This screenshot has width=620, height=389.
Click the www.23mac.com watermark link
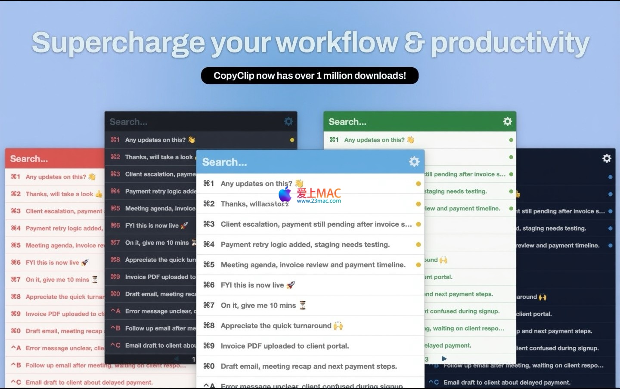(x=319, y=201)
